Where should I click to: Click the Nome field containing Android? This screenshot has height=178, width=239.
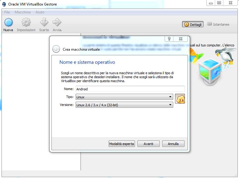(130, 89)
